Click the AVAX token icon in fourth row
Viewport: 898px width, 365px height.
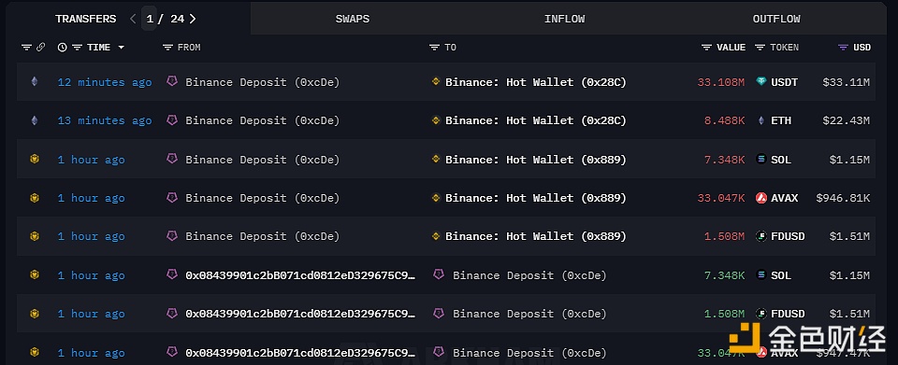761,198
